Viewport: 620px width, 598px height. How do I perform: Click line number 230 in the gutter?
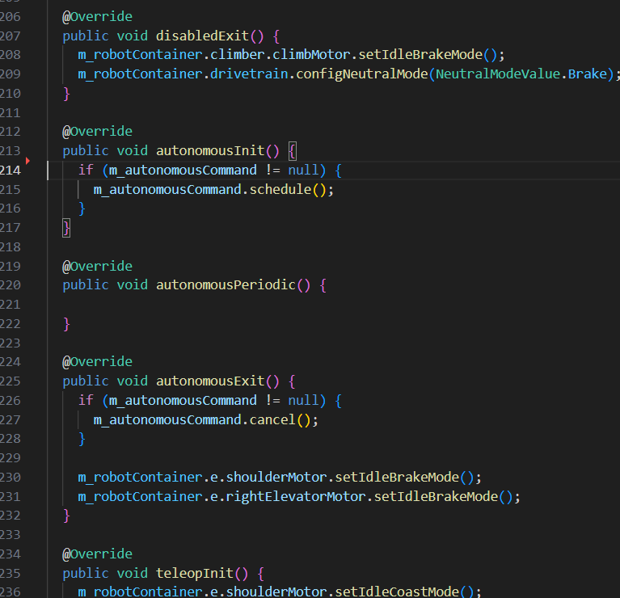11,478
